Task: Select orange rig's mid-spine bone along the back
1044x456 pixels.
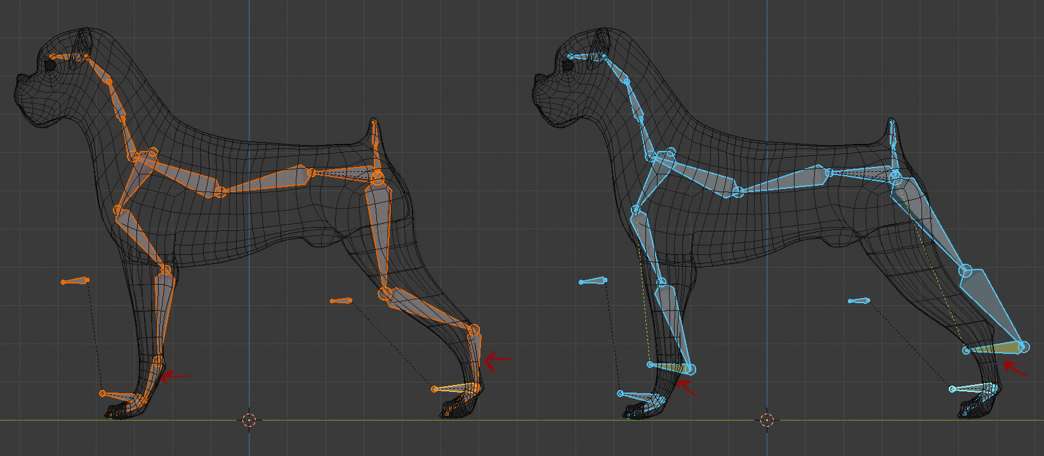Action: [x=268, y=179]
